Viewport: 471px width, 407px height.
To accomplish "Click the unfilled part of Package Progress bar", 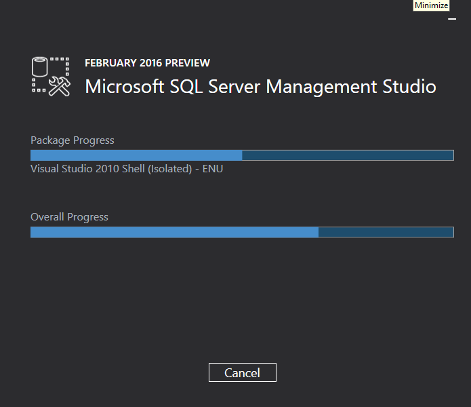I will (x=347, y=155).
